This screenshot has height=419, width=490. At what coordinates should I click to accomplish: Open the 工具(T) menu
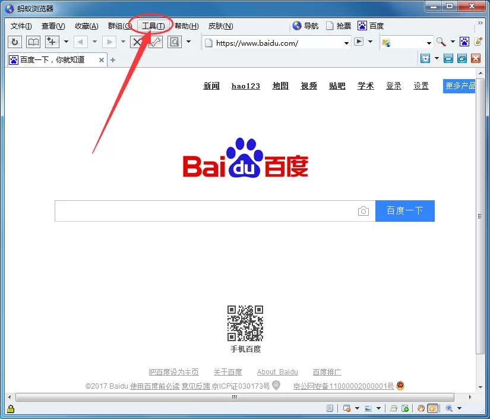point(153,26)
